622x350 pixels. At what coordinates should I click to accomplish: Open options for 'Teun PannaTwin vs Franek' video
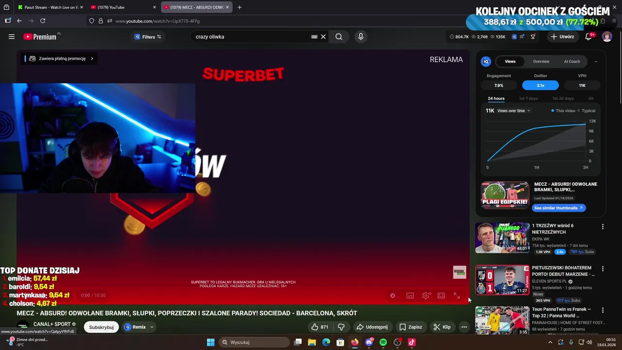[603, 310]
